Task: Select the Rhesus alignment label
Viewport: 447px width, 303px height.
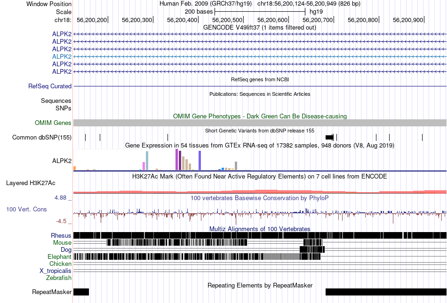Action: (61, 235)
